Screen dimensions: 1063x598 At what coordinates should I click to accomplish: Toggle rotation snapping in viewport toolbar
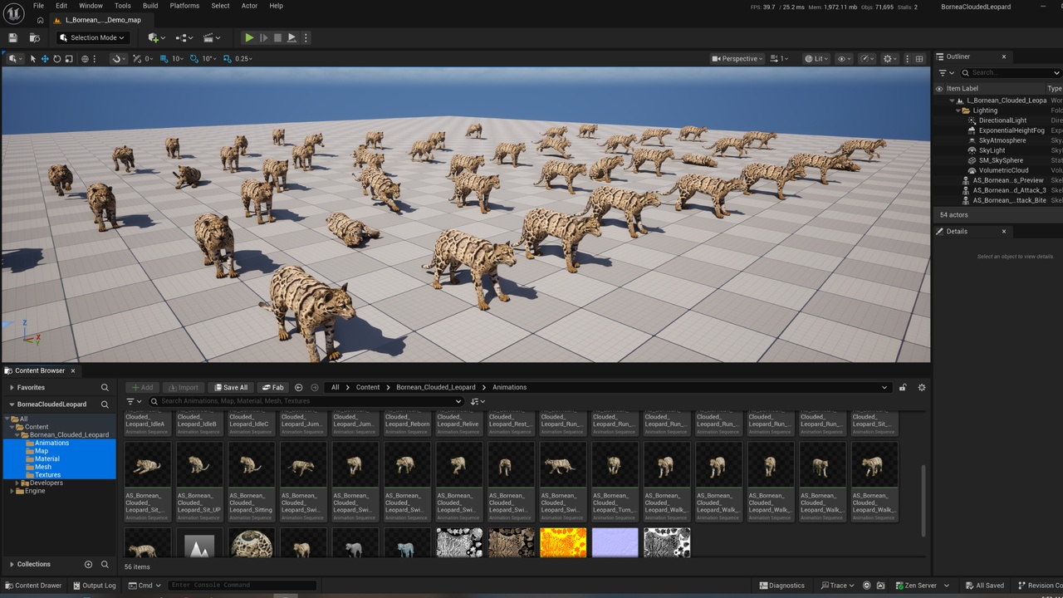(194, 59)
